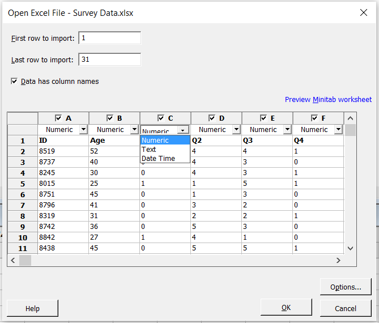Focus the Last row to import field
The image size is (379, 323).
click(x=109, y=59)
